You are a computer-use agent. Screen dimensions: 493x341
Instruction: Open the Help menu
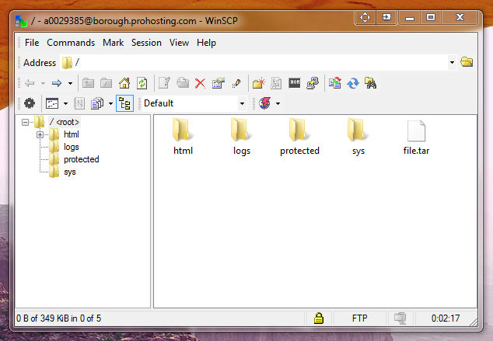point(206,43)
